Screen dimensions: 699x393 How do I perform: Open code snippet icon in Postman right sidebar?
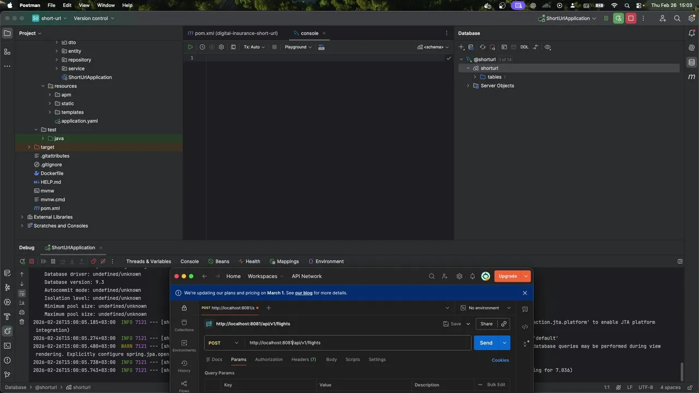pos(525,327)
